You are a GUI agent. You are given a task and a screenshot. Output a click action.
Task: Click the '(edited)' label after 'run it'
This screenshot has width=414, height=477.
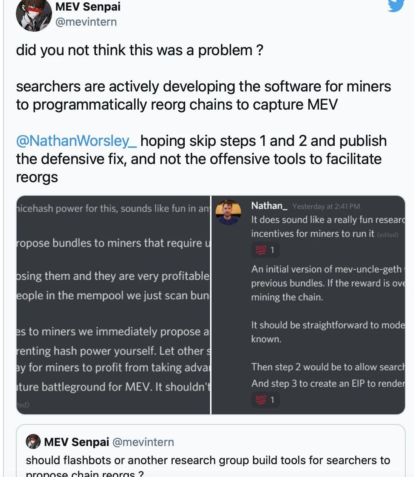point(388,235)
